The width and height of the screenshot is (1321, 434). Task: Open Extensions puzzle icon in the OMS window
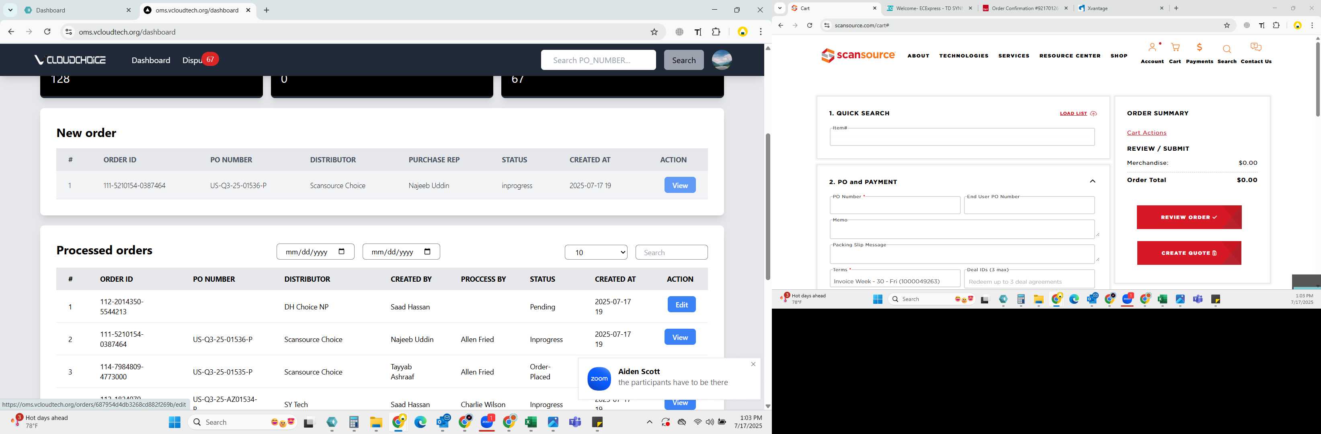(x=716, y=32)
